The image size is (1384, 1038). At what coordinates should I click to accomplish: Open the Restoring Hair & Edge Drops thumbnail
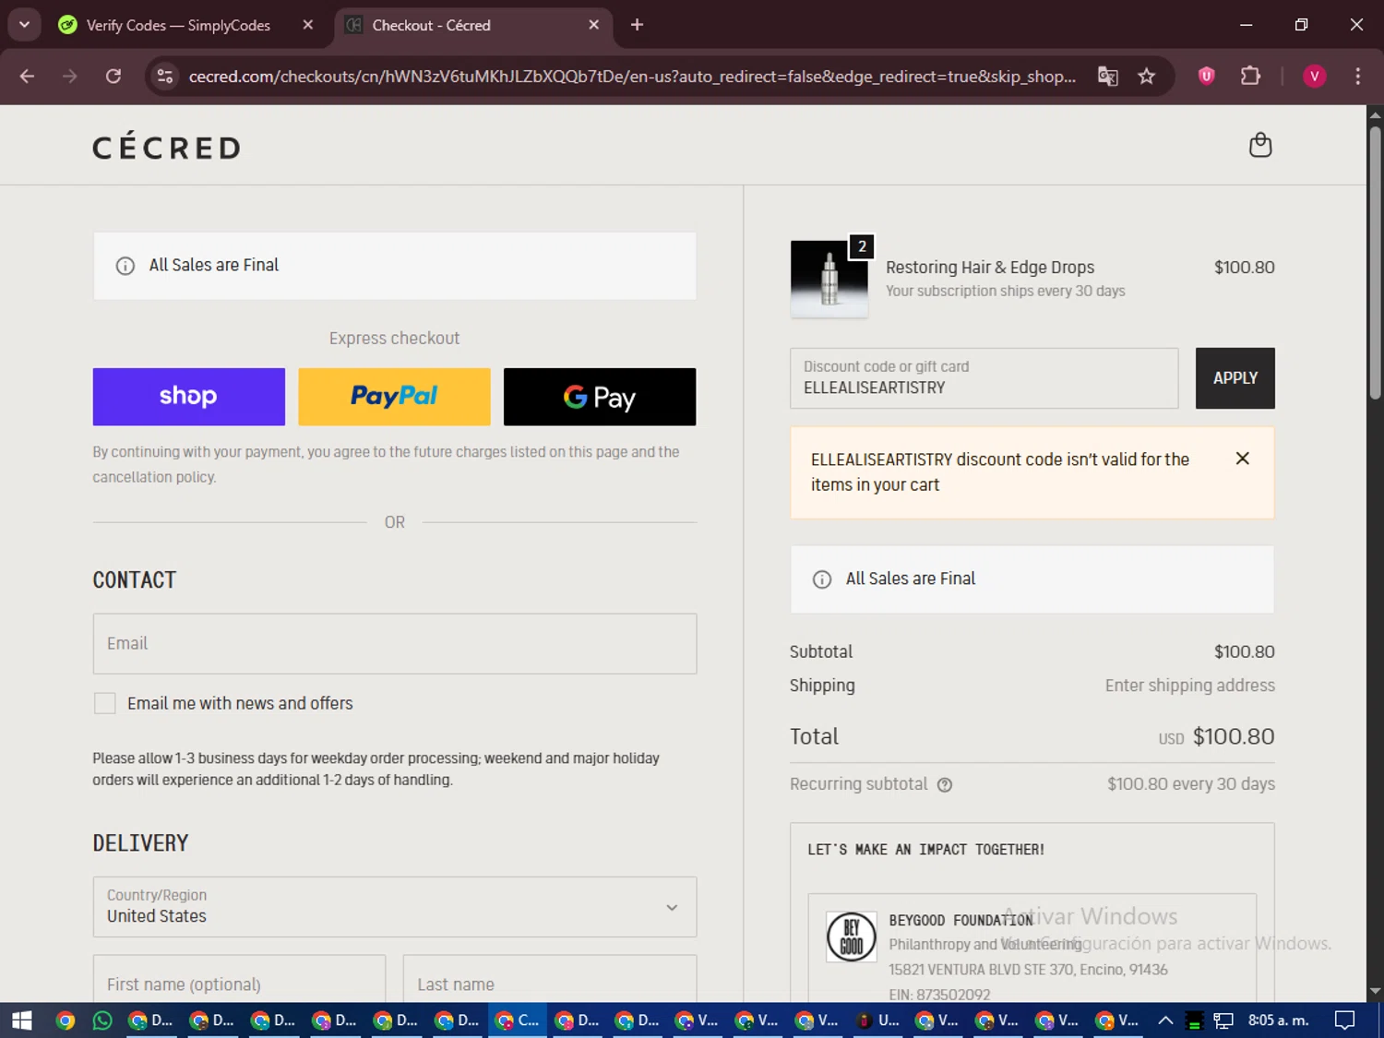click(x=829, y=279)
